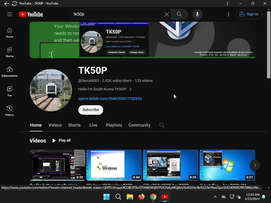
Task: Clear the search box with the X
Action: [x=167, y=14]
